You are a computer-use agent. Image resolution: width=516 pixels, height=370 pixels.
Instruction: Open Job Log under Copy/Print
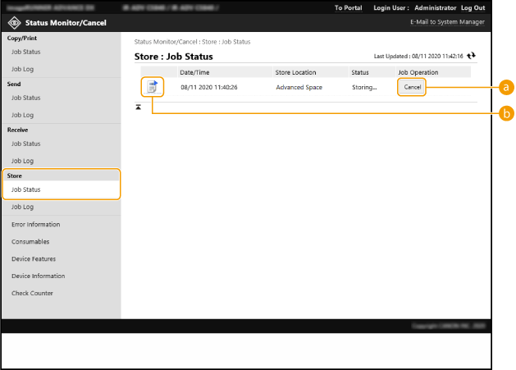22,69
